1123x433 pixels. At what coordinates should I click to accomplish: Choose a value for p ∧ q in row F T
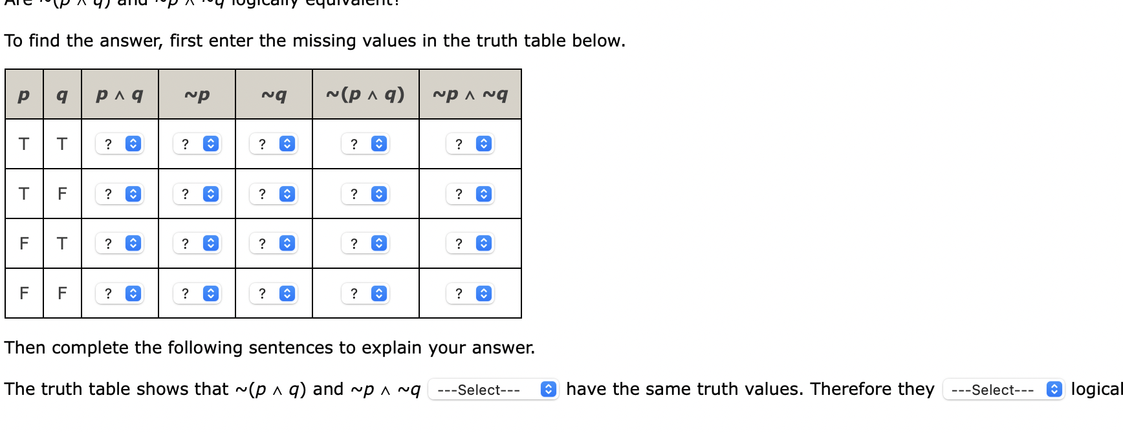[x=120, y=243]
